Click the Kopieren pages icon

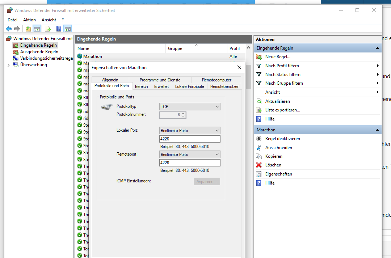coord(259,156)
